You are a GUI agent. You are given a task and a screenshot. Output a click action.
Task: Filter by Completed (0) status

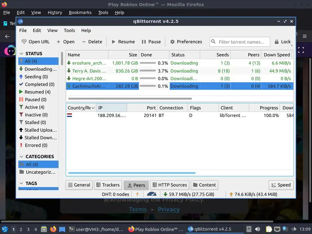click(x=38, y=84)
